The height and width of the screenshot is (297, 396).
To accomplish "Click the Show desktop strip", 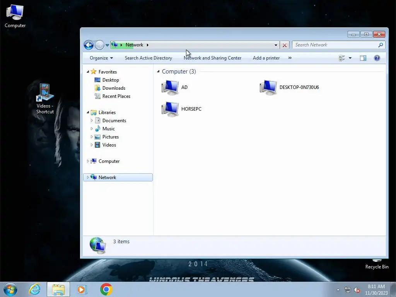I will pyautogui.click(x=393, y=289).
